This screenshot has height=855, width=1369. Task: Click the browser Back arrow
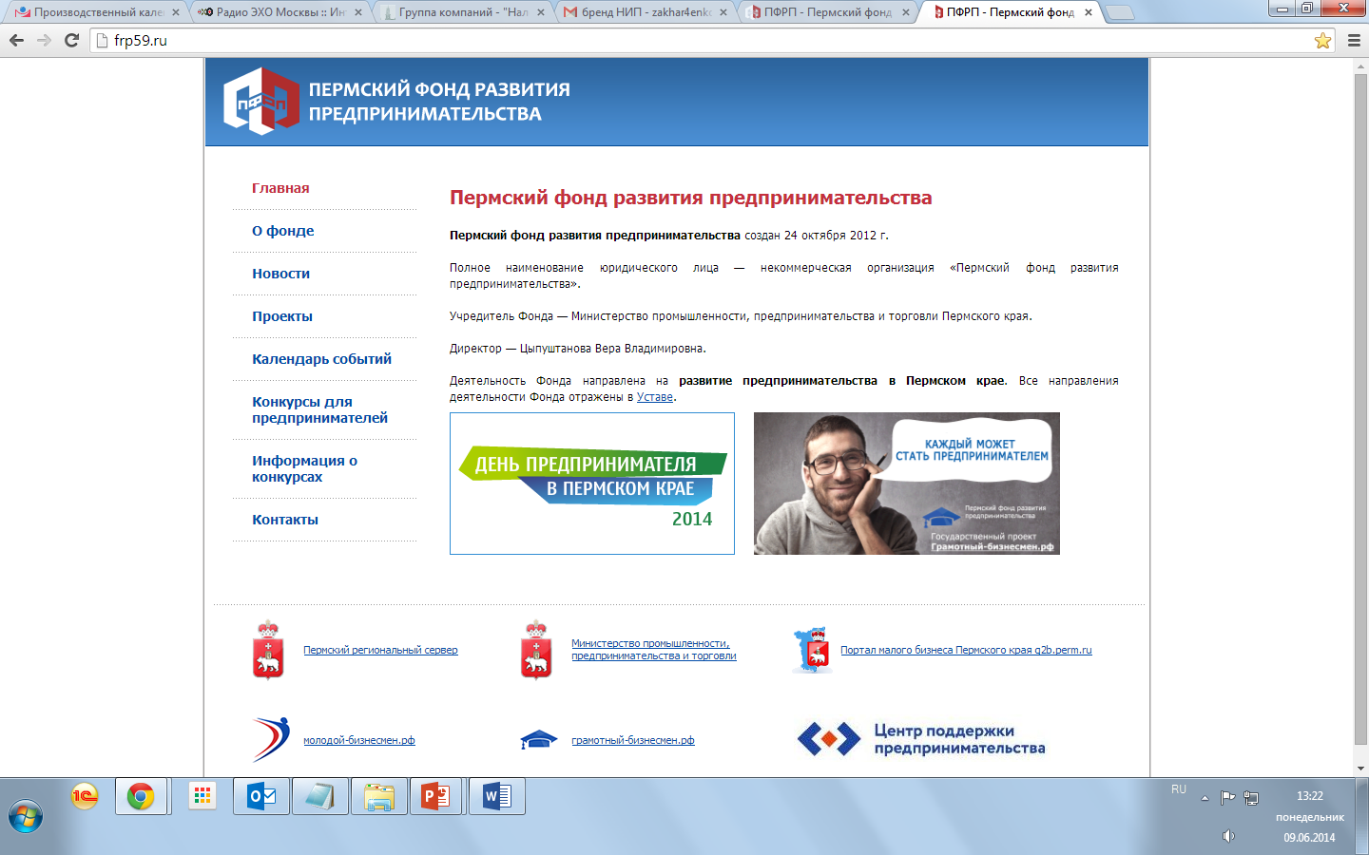pos(16,40)
